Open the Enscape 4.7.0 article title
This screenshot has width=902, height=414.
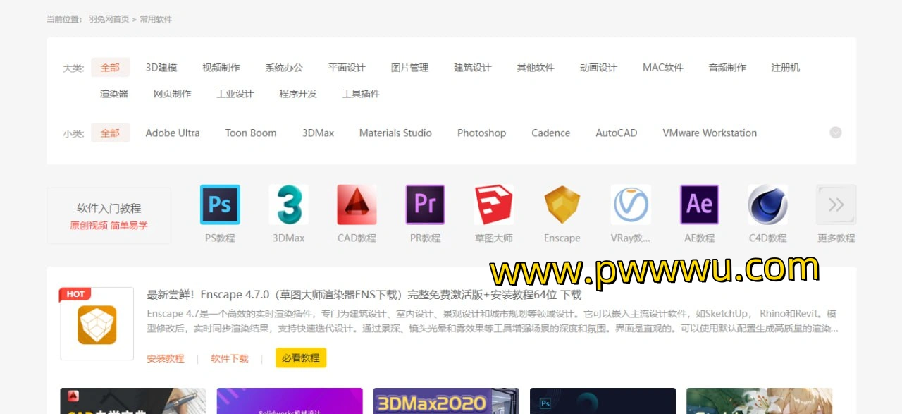(364, 295)
